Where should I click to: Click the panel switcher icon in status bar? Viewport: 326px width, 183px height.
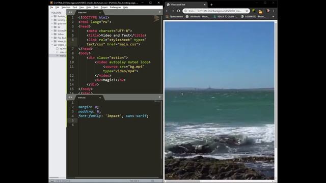52,181
